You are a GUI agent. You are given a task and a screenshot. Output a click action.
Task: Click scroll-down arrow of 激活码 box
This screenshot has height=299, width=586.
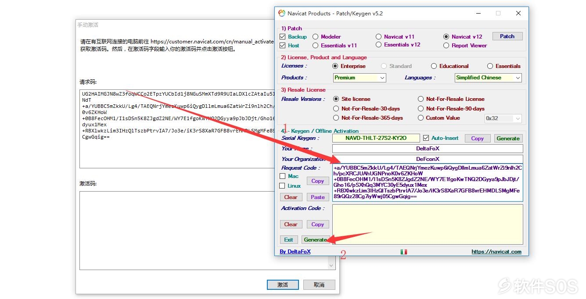pos(332,266)
